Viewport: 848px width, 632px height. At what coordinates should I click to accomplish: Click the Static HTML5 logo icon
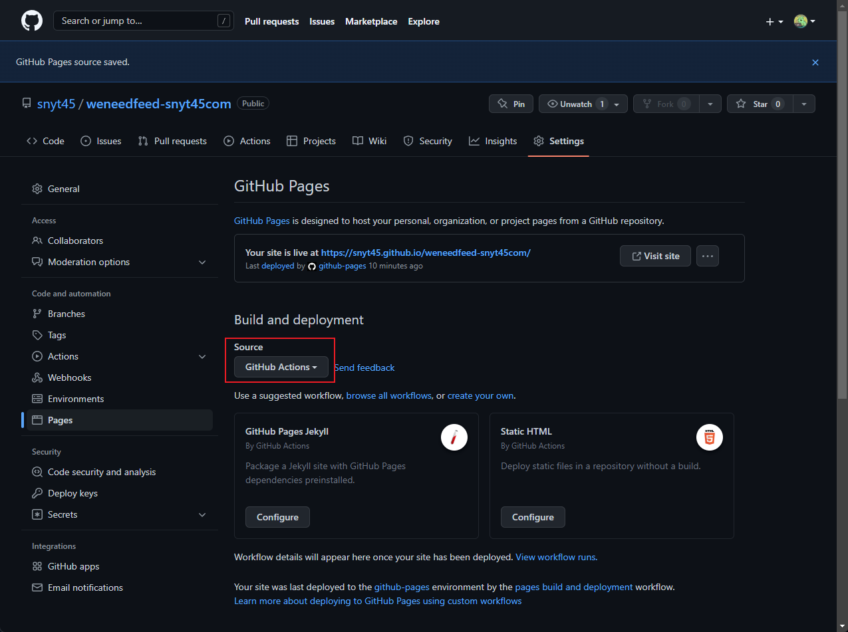pos(710,437)
